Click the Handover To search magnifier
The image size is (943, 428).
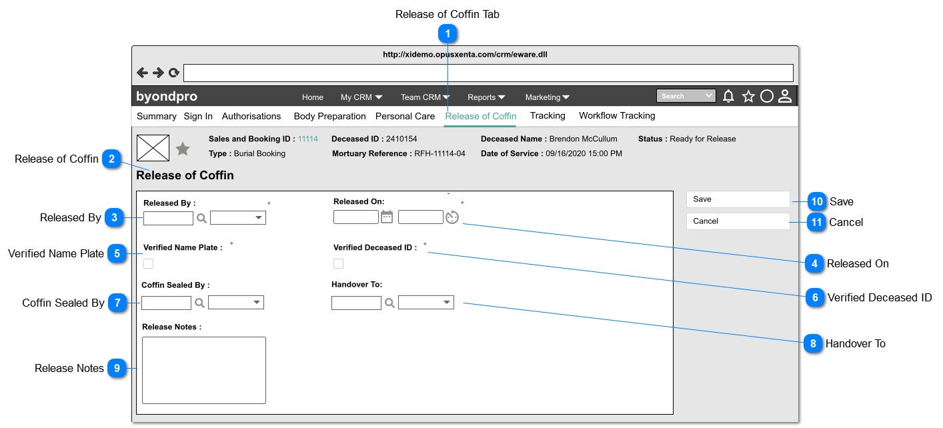389,303
